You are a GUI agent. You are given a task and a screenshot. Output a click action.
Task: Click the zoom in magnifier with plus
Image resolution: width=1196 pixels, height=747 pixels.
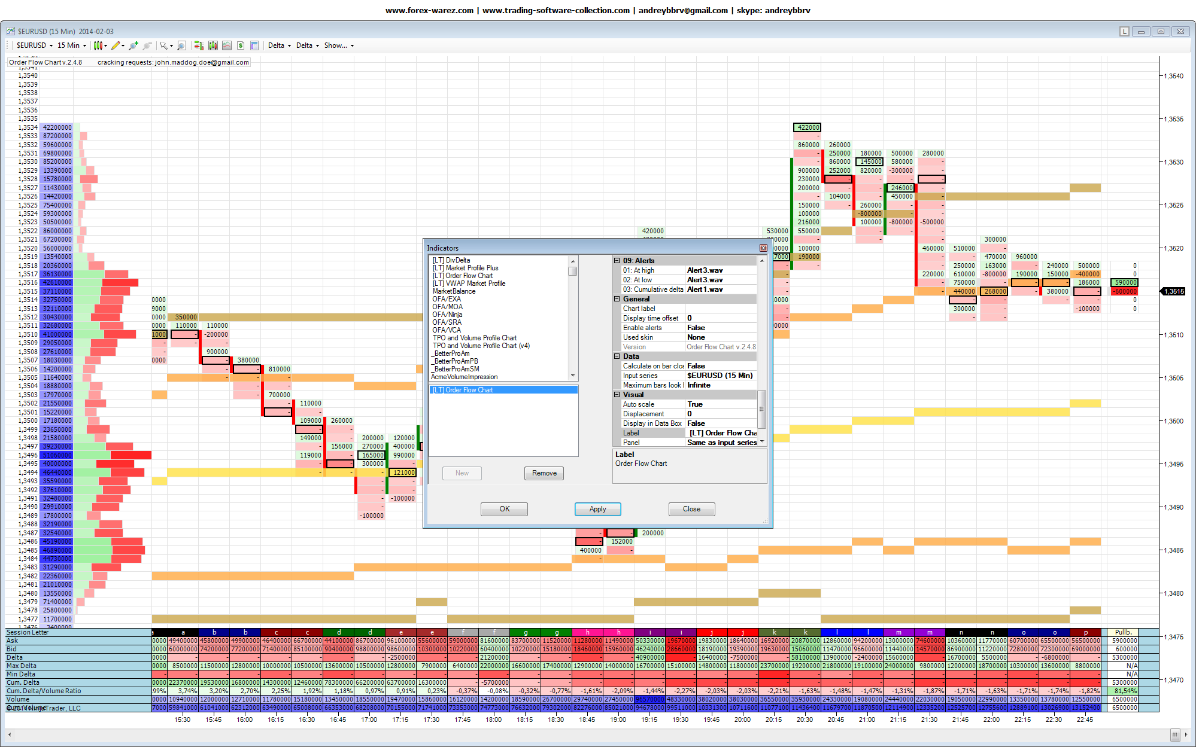(x=133, y=45)
